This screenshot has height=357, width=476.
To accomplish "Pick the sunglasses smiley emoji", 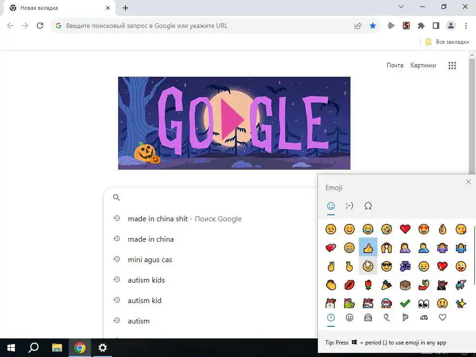I will point(386,266).
